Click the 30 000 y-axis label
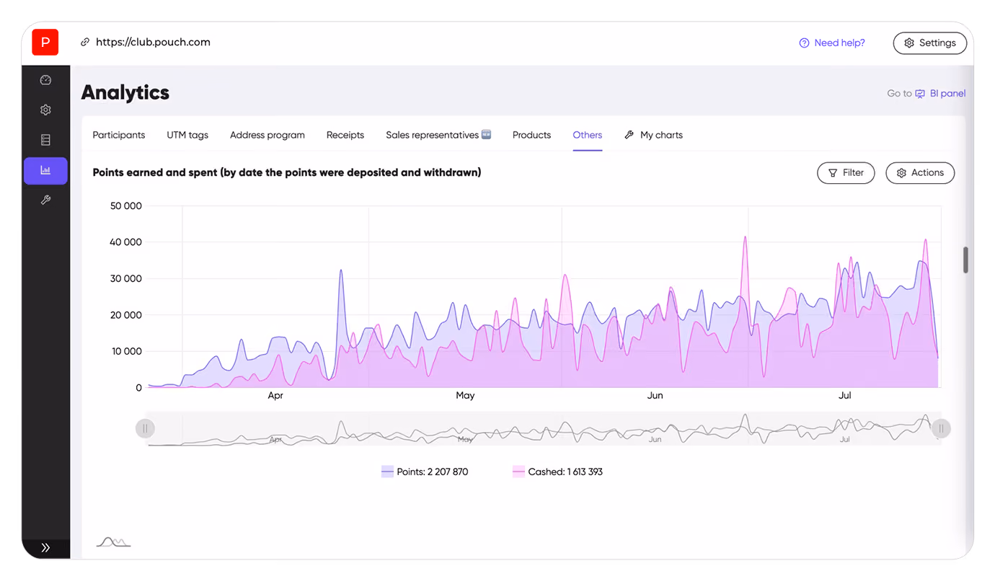Viewport: 995px width, 584px height. (126, 279)
